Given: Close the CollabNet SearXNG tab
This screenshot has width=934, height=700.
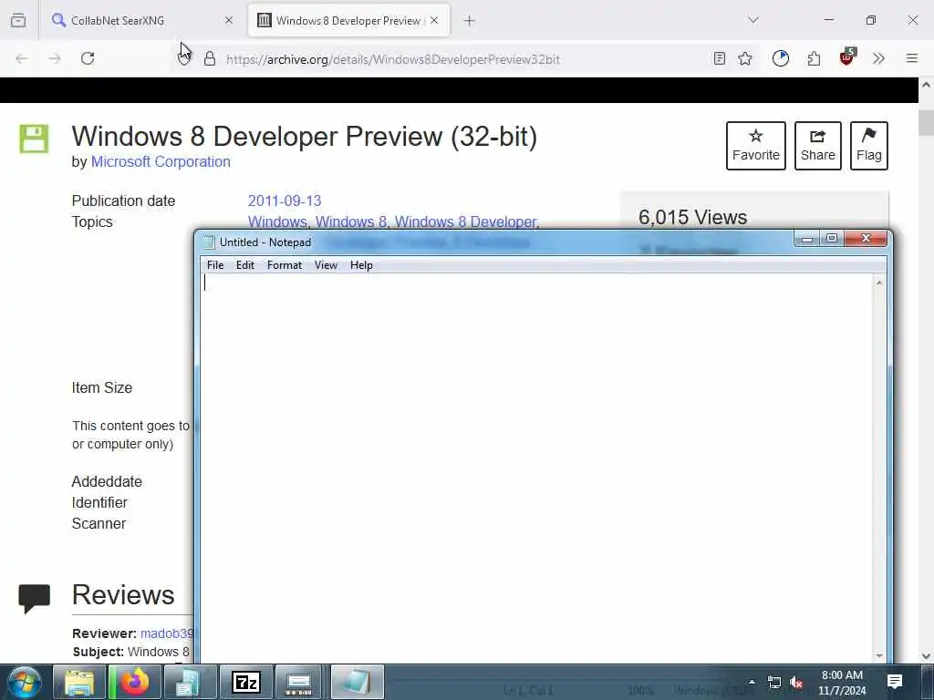Looking at the screenshot, I should tap(229, 20).
